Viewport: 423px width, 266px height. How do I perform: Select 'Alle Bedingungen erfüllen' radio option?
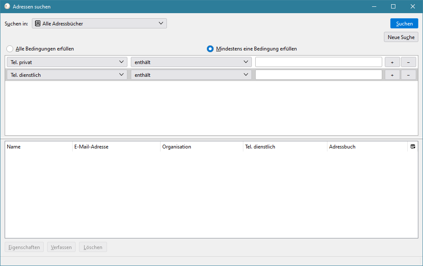tap(10, 49)
